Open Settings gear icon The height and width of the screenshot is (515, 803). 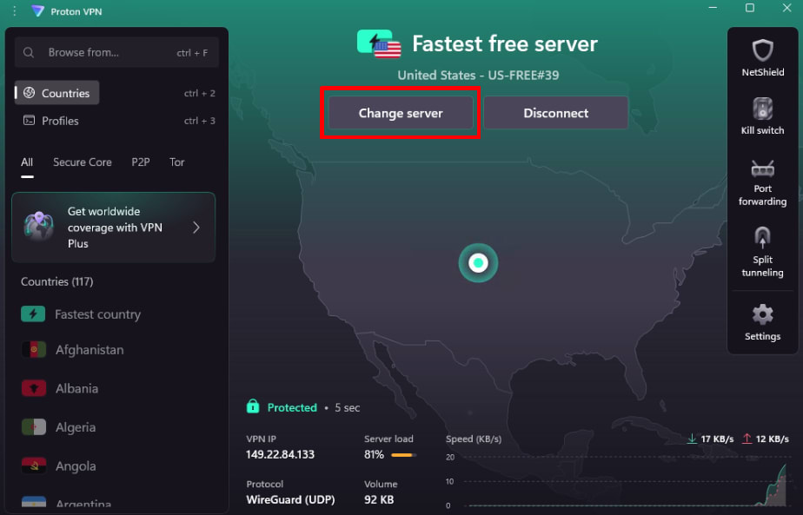[762, 314]
